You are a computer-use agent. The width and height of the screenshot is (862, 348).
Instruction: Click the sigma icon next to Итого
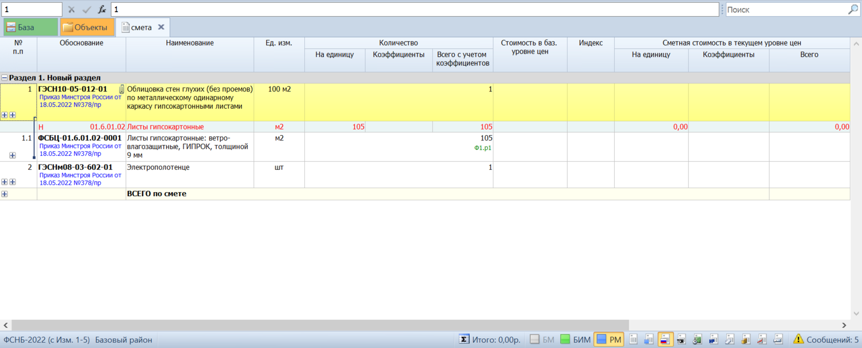[463, 339]
